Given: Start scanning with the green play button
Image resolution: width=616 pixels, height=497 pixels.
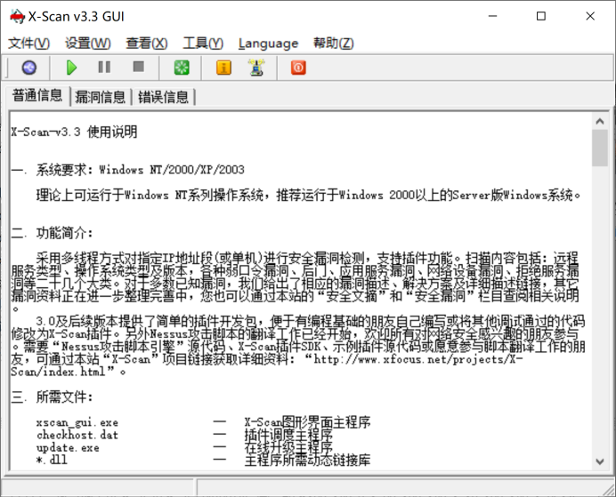Looking at the screenshot, I should click(71, 68).
